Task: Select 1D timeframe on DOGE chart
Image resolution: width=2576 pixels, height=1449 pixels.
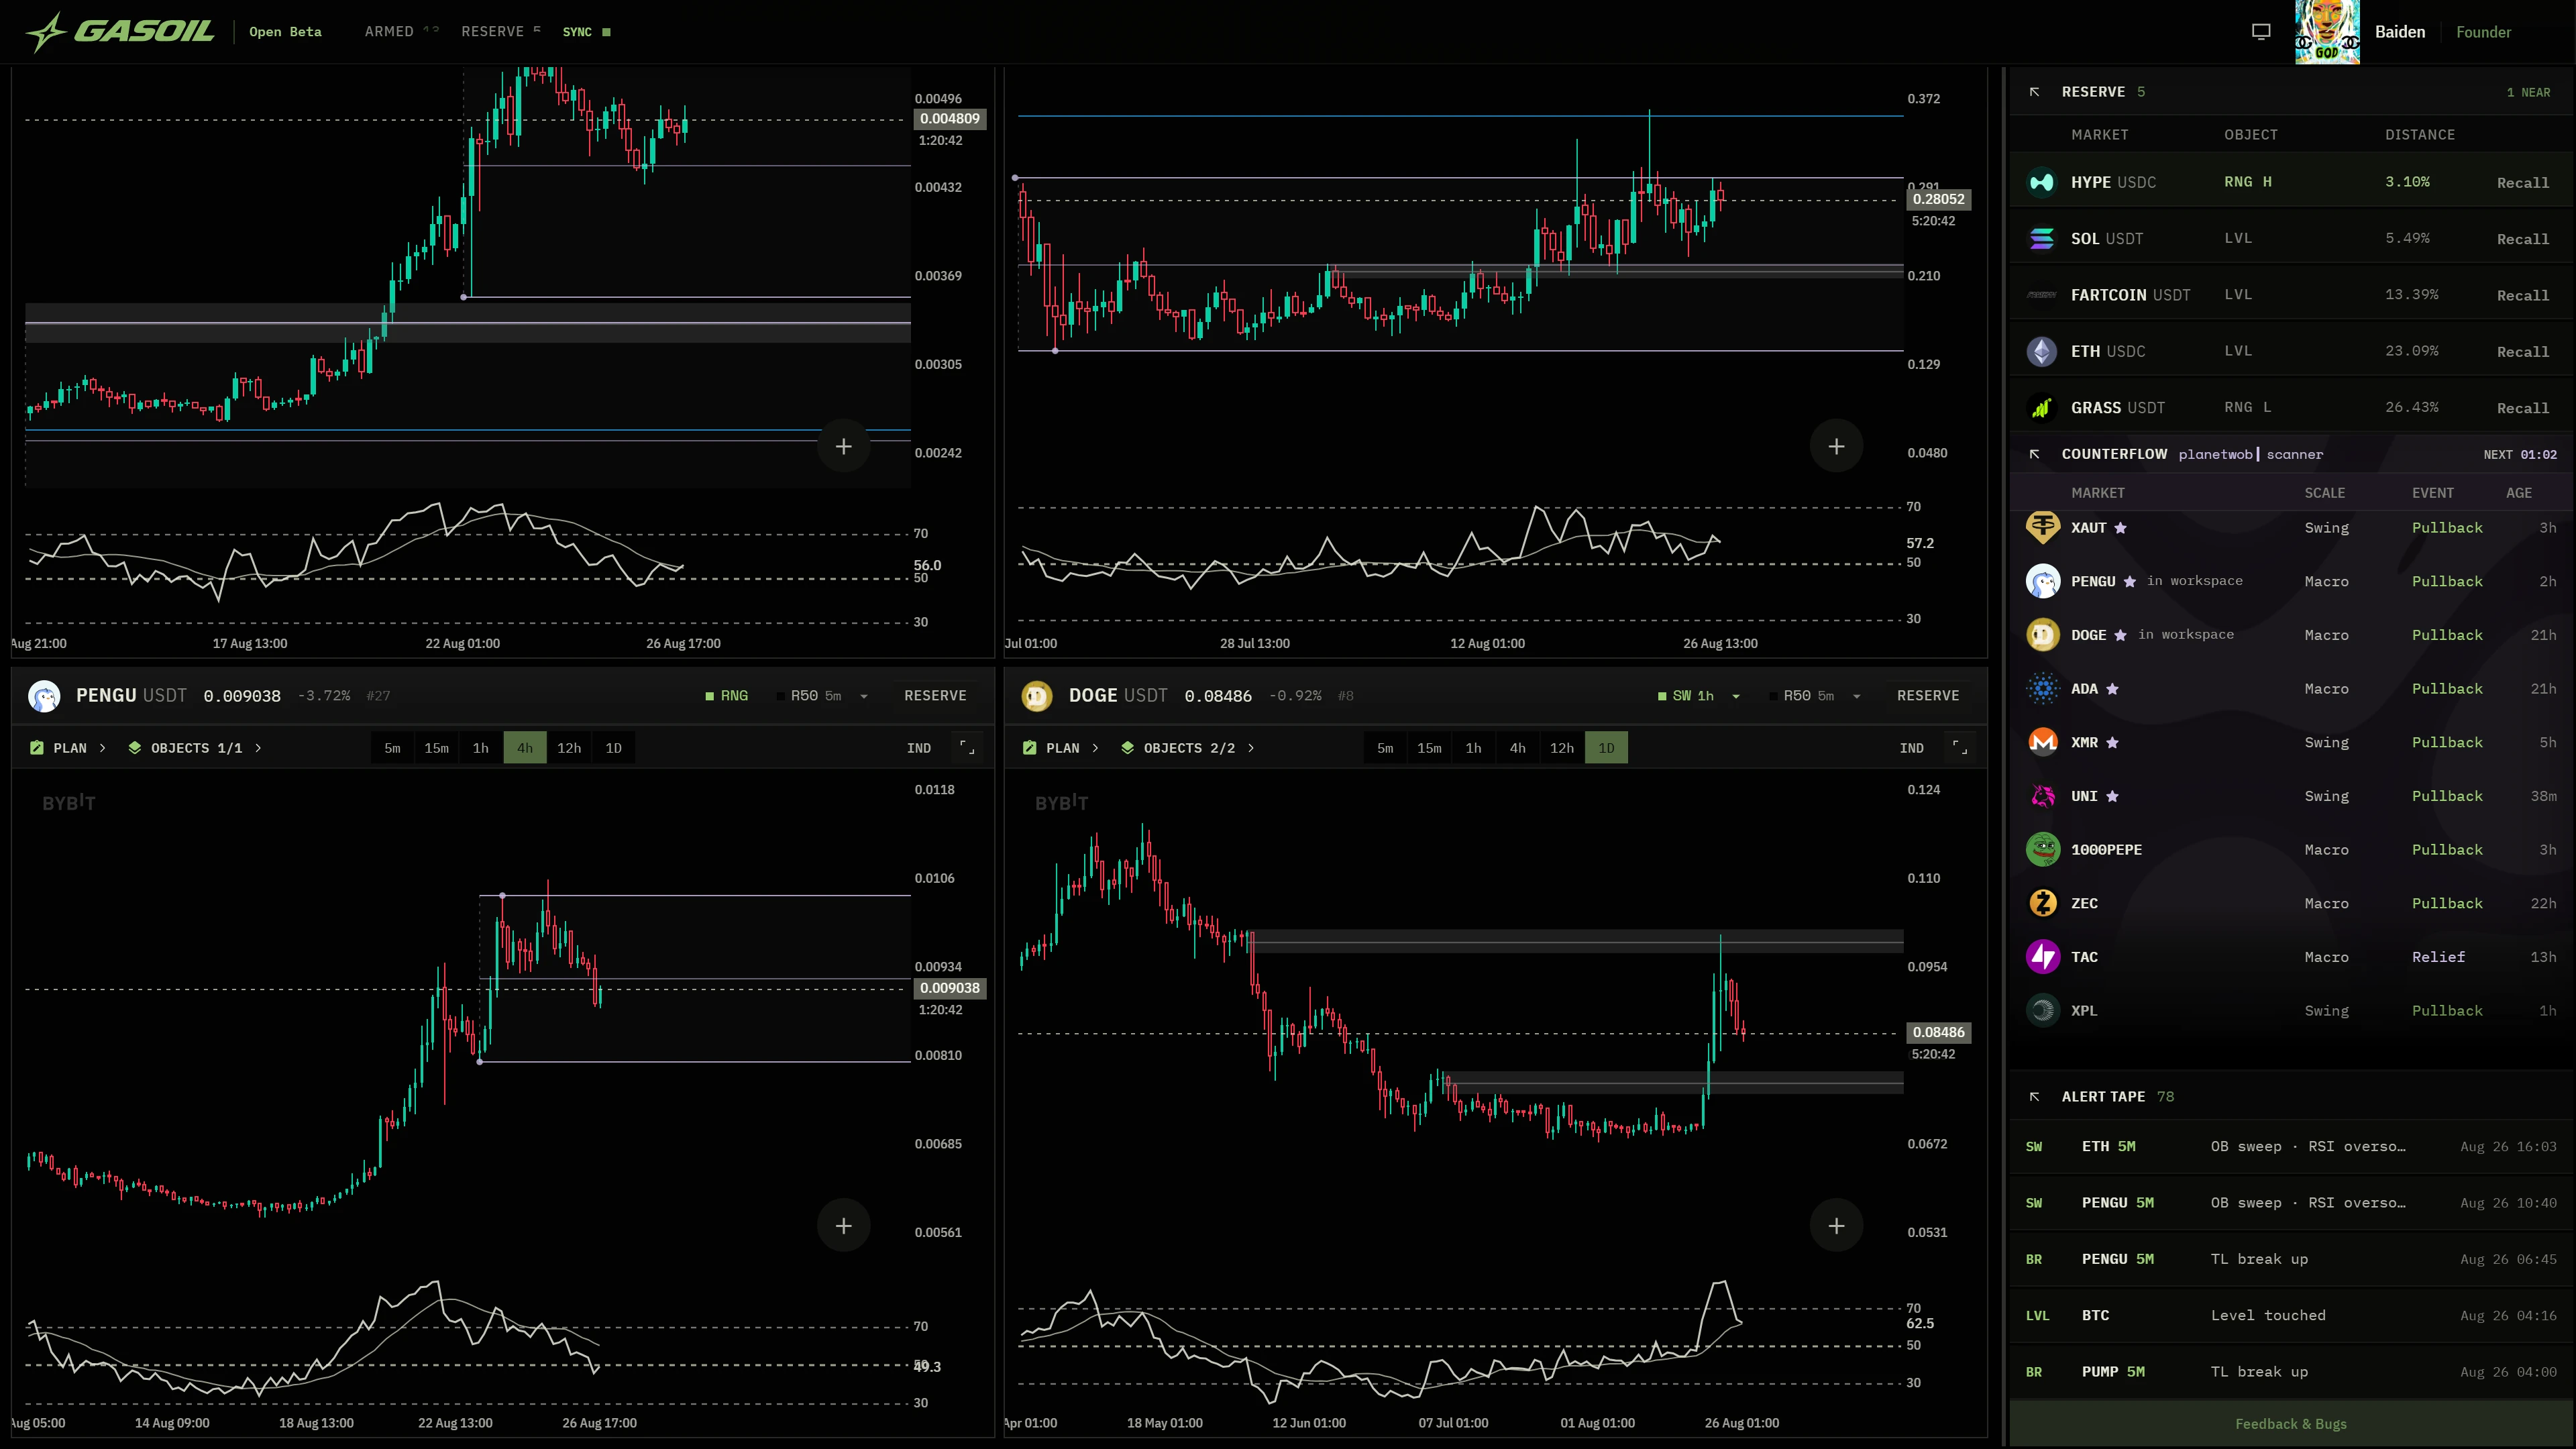Action: [x=1606, y=748]
